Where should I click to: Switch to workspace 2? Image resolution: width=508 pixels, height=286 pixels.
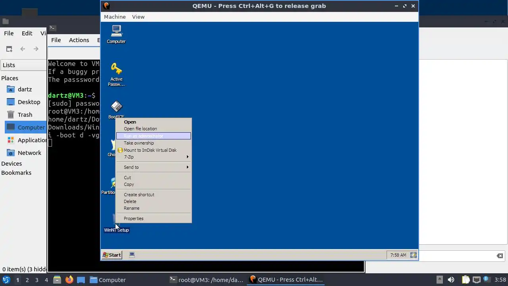click(x=27, y=280)
